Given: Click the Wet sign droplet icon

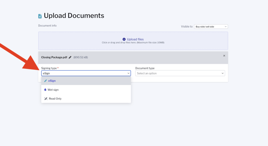Looking at the screenshot, I should tap(45, 90).
